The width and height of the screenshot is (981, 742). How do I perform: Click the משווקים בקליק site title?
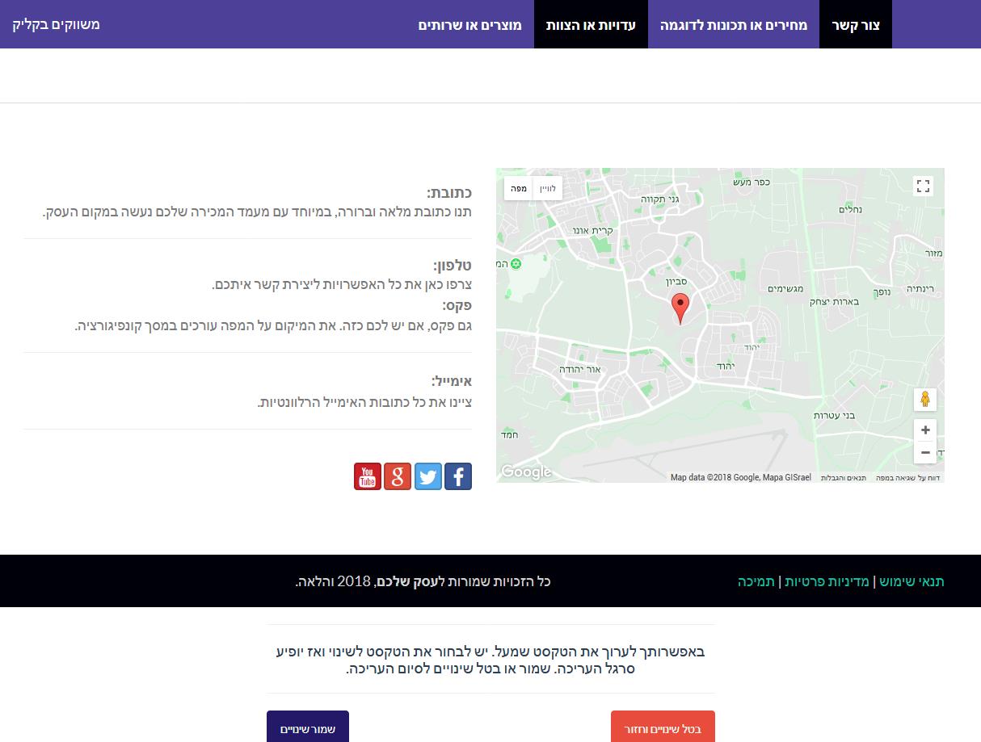point(57,24)
